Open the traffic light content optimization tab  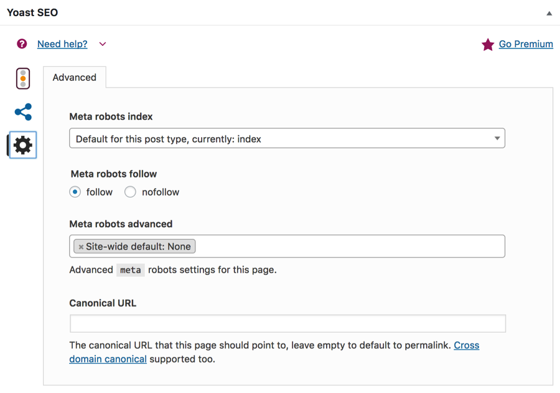pyautogui.click(x=23, y=78)
